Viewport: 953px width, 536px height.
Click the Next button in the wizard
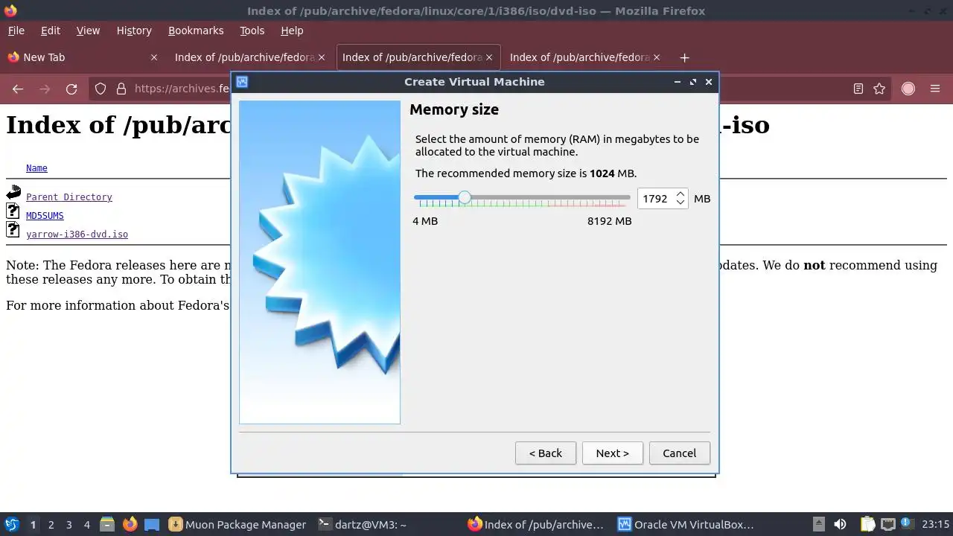click(x=612, y=453)
